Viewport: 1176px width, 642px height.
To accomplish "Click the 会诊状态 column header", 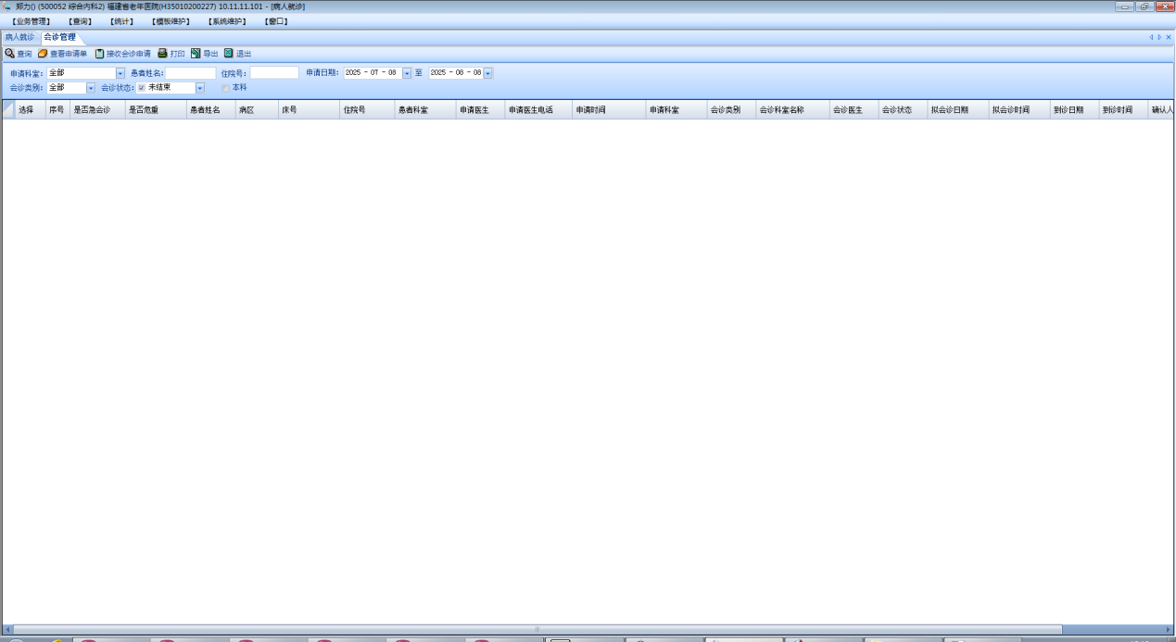I will pos(904,109).
